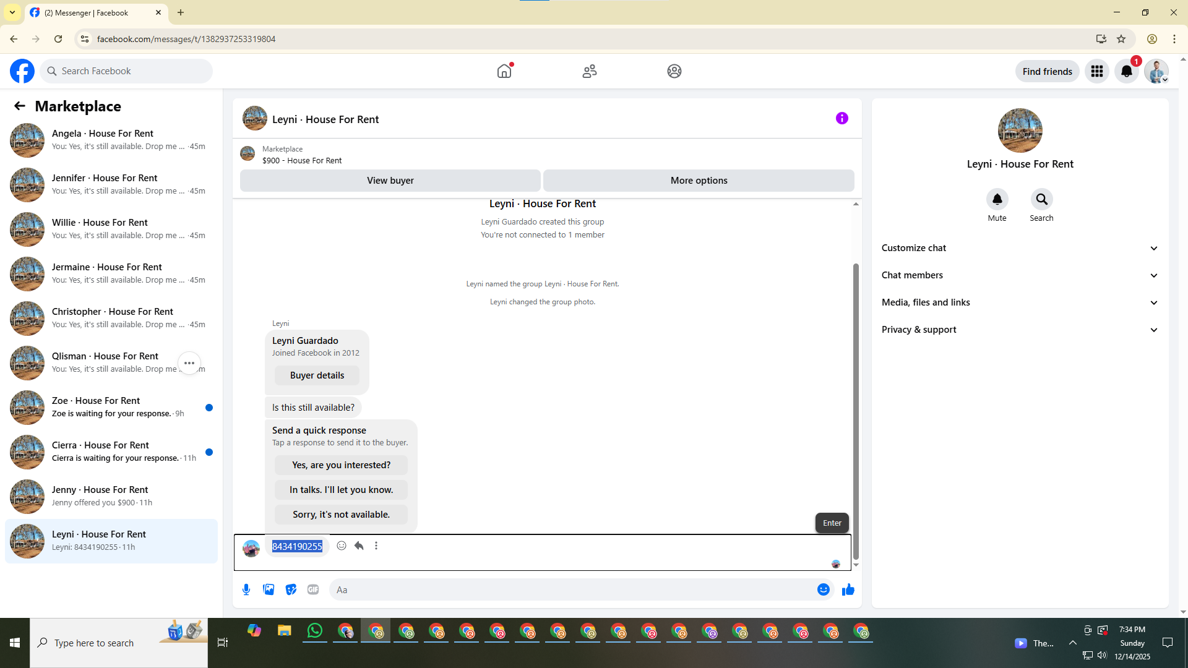Open emoji picker in message box
The height and width of the screenshot is (668, 1188).
tap(823, 589)
